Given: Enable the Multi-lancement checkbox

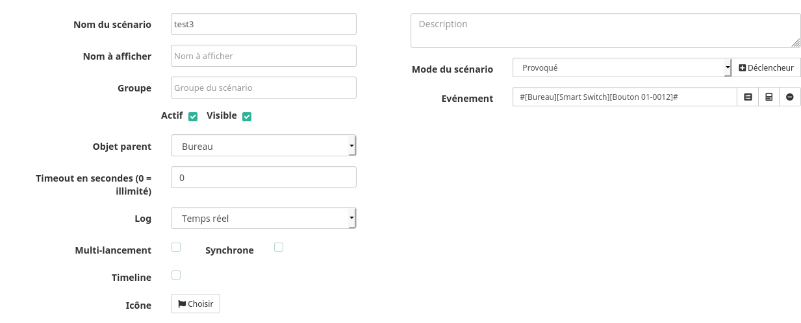Looking at the screenshot, I should click(176, 247).
